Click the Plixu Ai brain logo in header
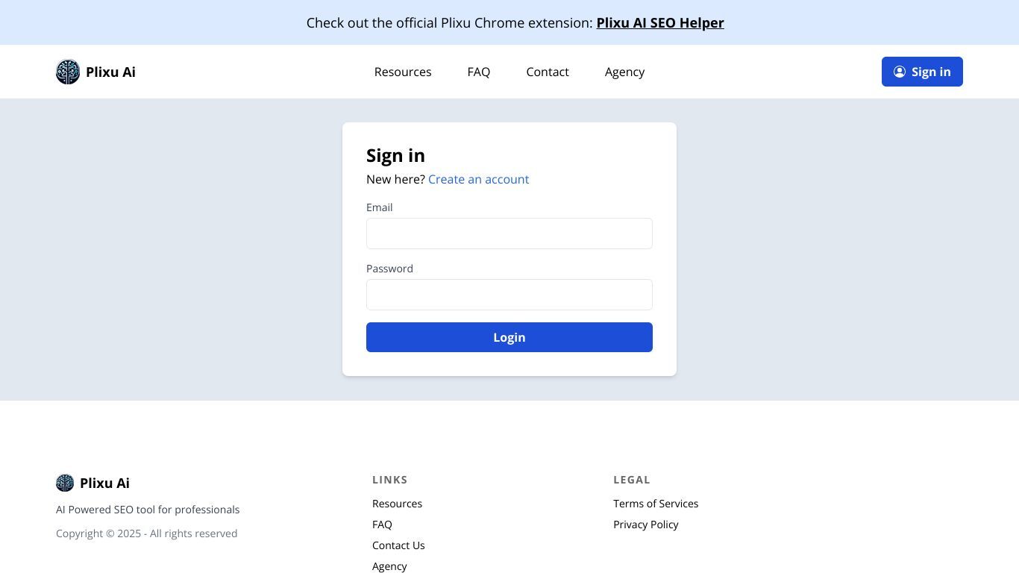Screen dimensions: 1019x573 point(68,72)
